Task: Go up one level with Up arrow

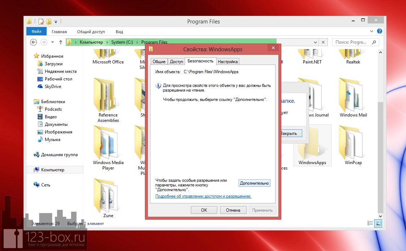Action: (x=61, y=42)
